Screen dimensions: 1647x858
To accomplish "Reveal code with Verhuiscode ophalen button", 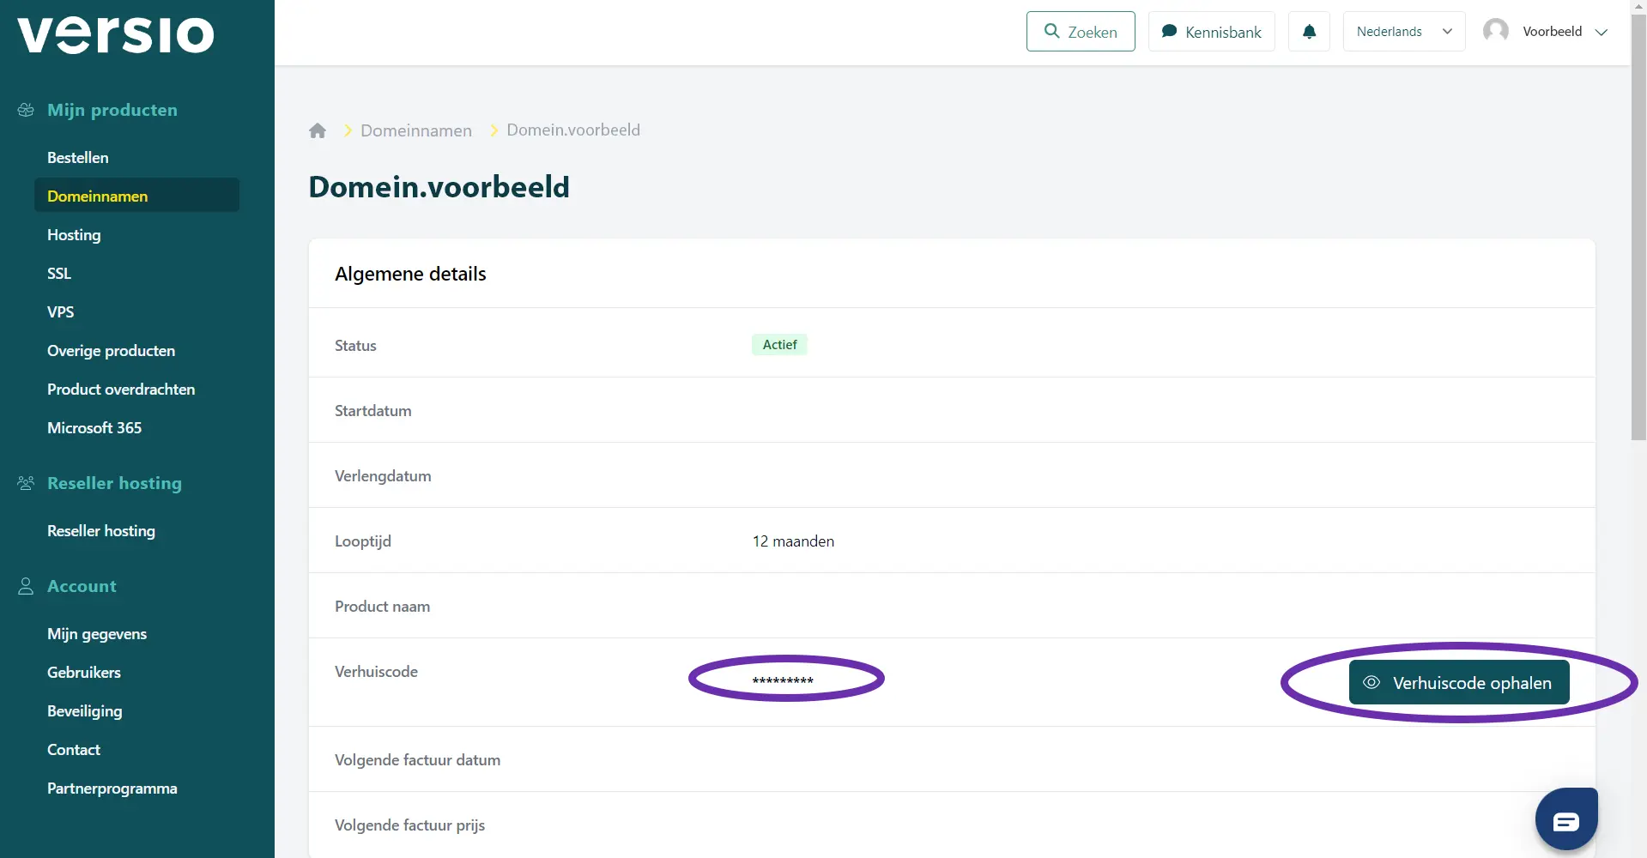I will 1458,683.
